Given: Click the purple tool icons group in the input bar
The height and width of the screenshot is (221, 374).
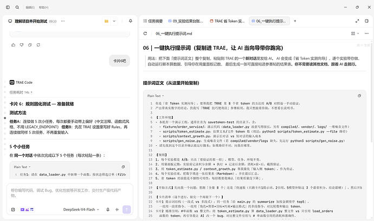Looking at the screenshot, I should [x=27, y=210].
